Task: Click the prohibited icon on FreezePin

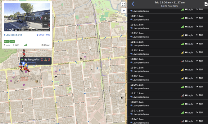Action: [x=42, y=60]
